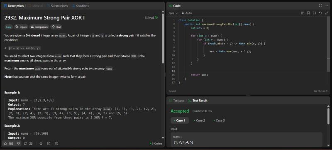Click the |x - y| <= min(x, y) condition

click(x=24, y=48)
